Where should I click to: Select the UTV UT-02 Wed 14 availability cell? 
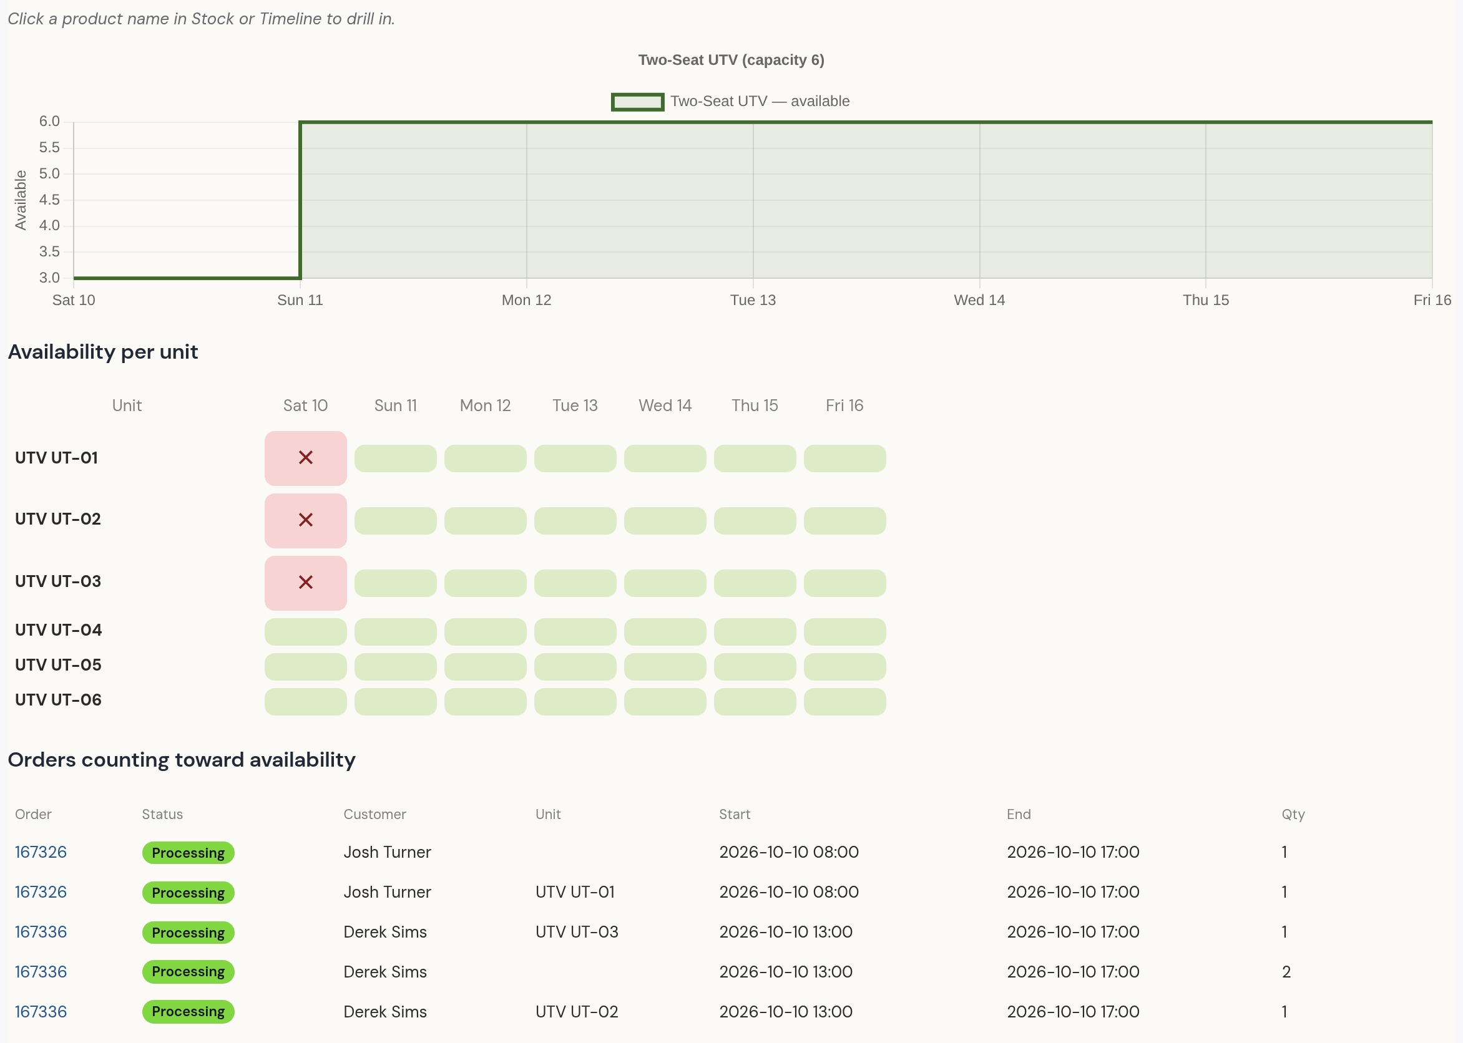click(x=665, y=521)
